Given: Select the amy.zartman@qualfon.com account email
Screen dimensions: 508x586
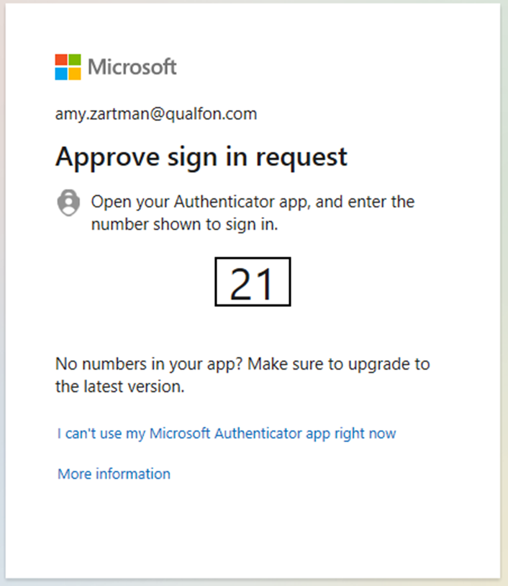Looking at the screenshot, I should coord(156,114).
